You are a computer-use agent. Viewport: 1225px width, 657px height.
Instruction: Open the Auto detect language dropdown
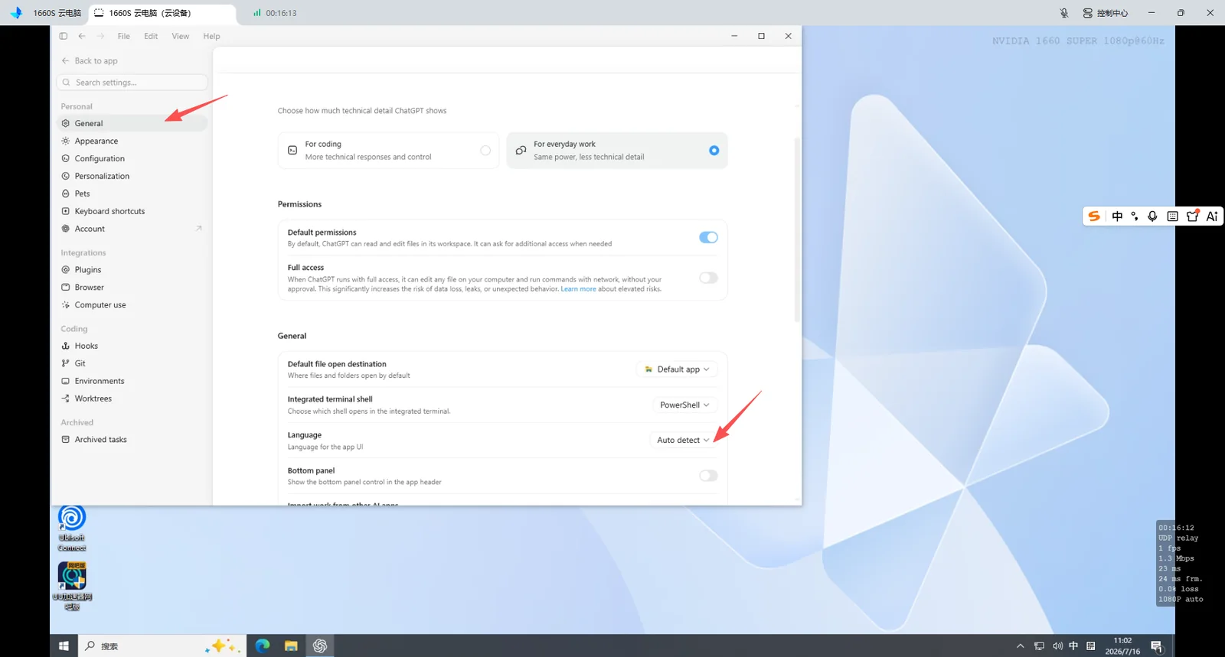(683, 441)
